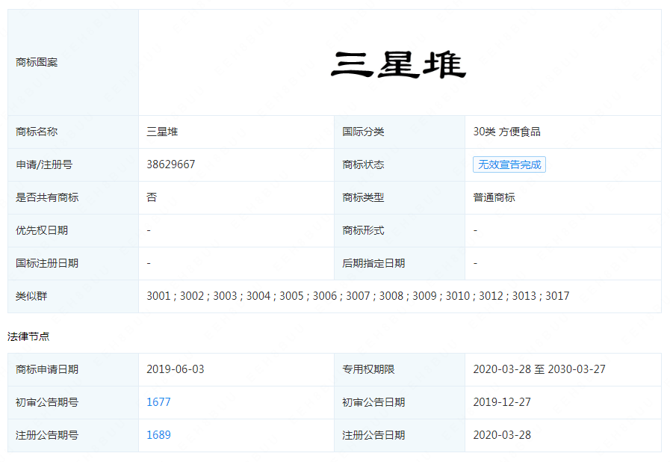Click the 国际分类 label
Screen dimensions: 670x462
(x=363, y=132)
